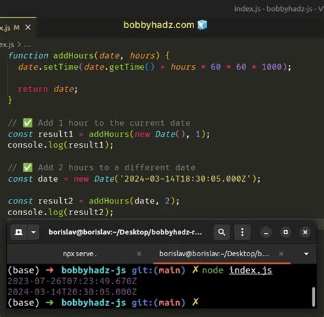This screenshot has width=324, height=317.
Task: Click the '2024-03-14T18:30:05.000Z' string literal
Action: click(x=185, y=179)
